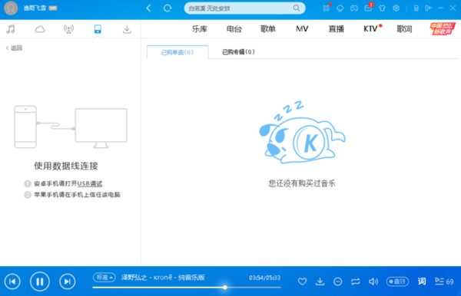Image resolution: width=461 pixels, height=296 pixels.
Task: Open the downloads tab icon
Action: click(x=127, y=29)
